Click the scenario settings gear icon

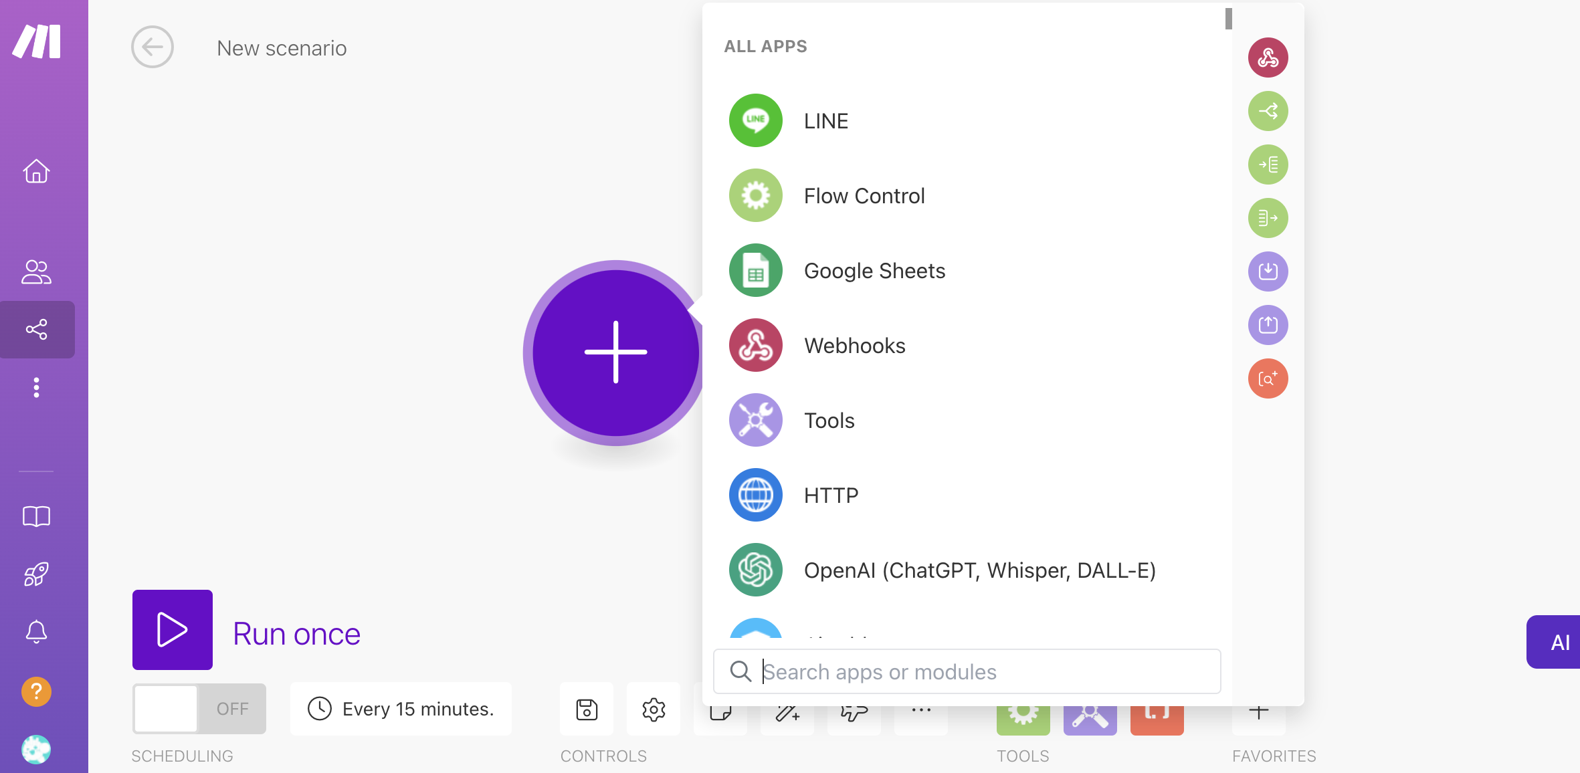click(x=654, y=709)
